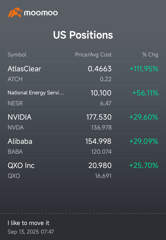Click the +111.95% change for AtlasClear
Image resolution: width=166 pixels, height=240 pixels.
pos(144,69)
